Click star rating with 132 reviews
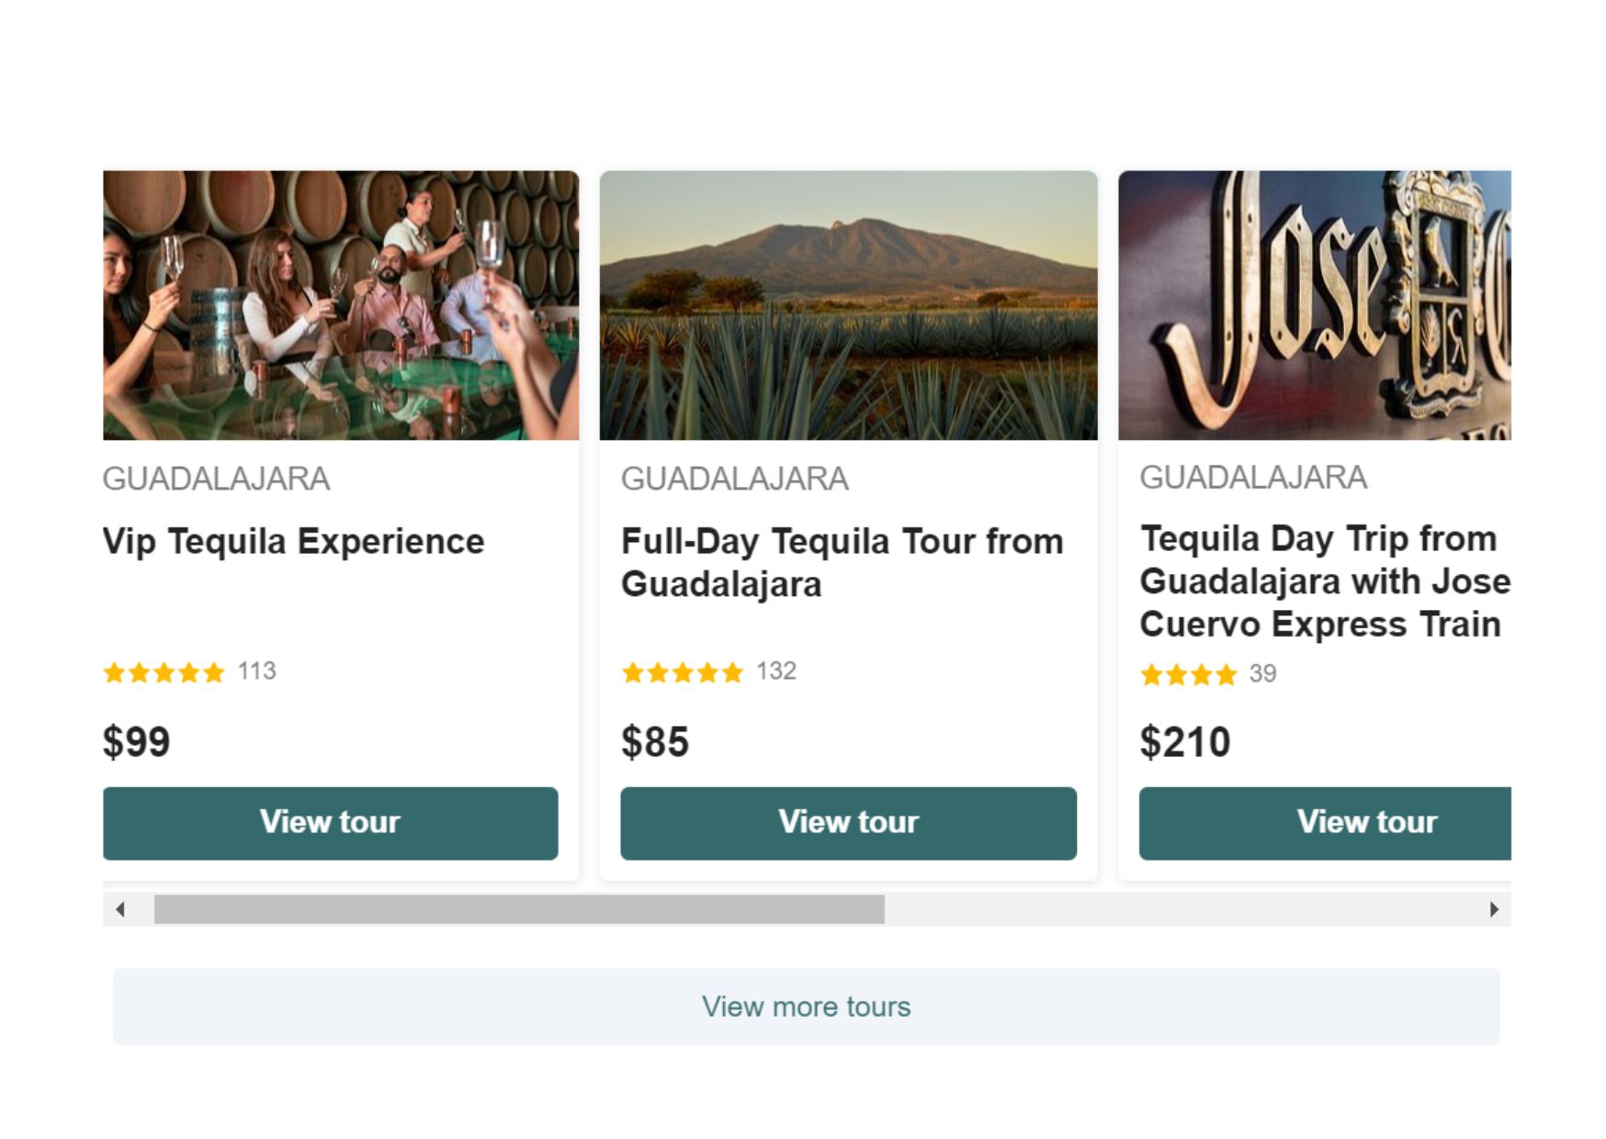 point(683,672)
